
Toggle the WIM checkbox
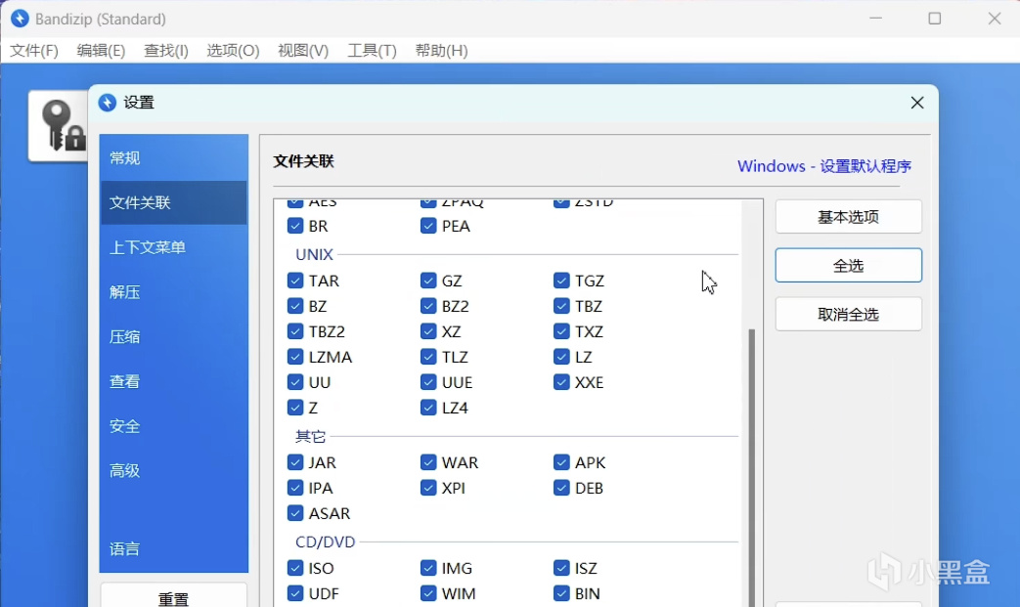coord(428,593)
